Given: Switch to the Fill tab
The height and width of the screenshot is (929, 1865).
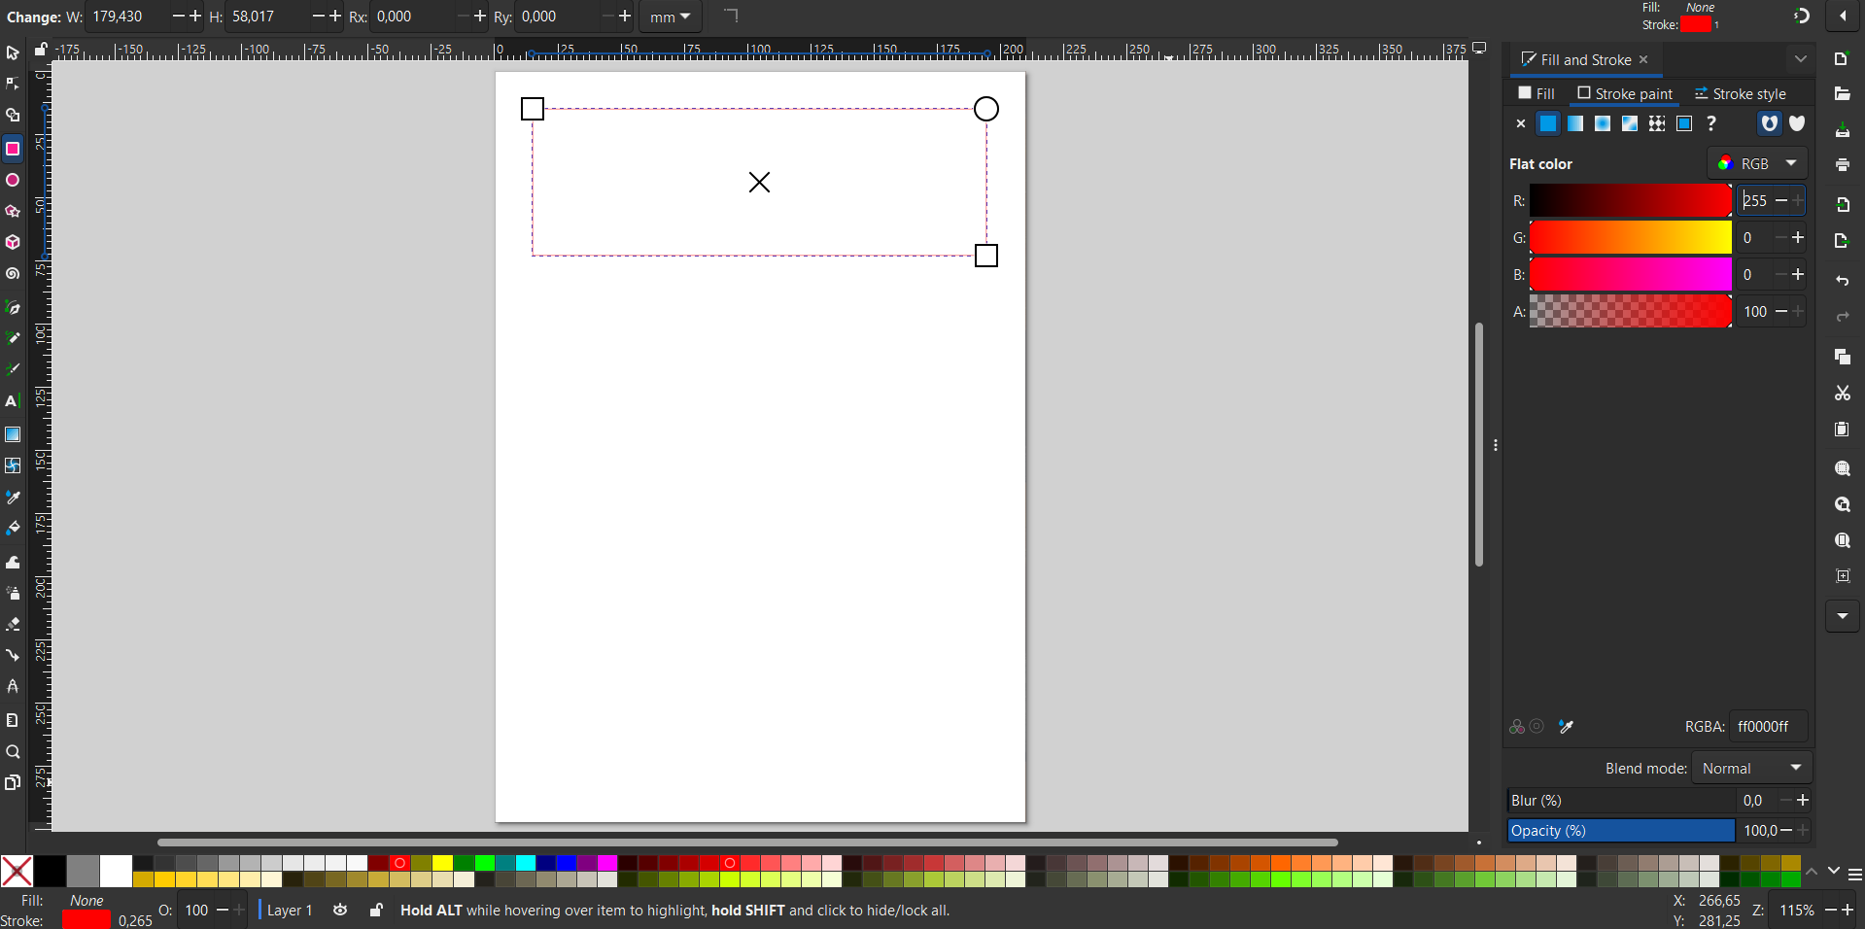Looking at the screenshot, I should pyautogui.click(x=1537, y=93).
